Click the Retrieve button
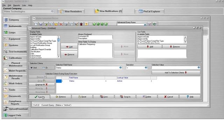This screenshot has height=126, width=224. point(61,97)
